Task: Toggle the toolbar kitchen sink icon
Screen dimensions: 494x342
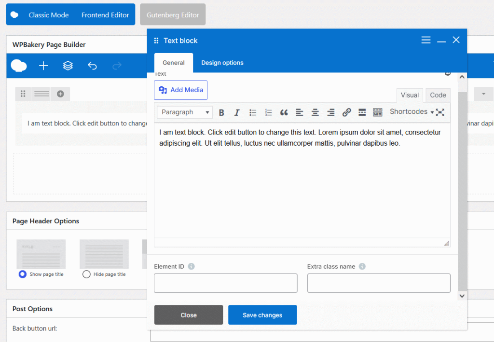Action: pyautogui.click(x=377, y=112)
